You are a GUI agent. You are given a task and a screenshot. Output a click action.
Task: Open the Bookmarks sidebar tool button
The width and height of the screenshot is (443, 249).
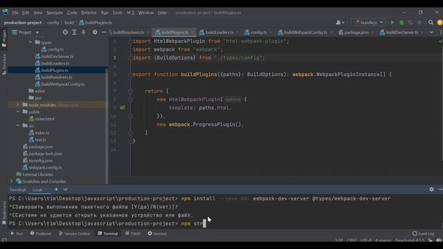pos(4,214)
